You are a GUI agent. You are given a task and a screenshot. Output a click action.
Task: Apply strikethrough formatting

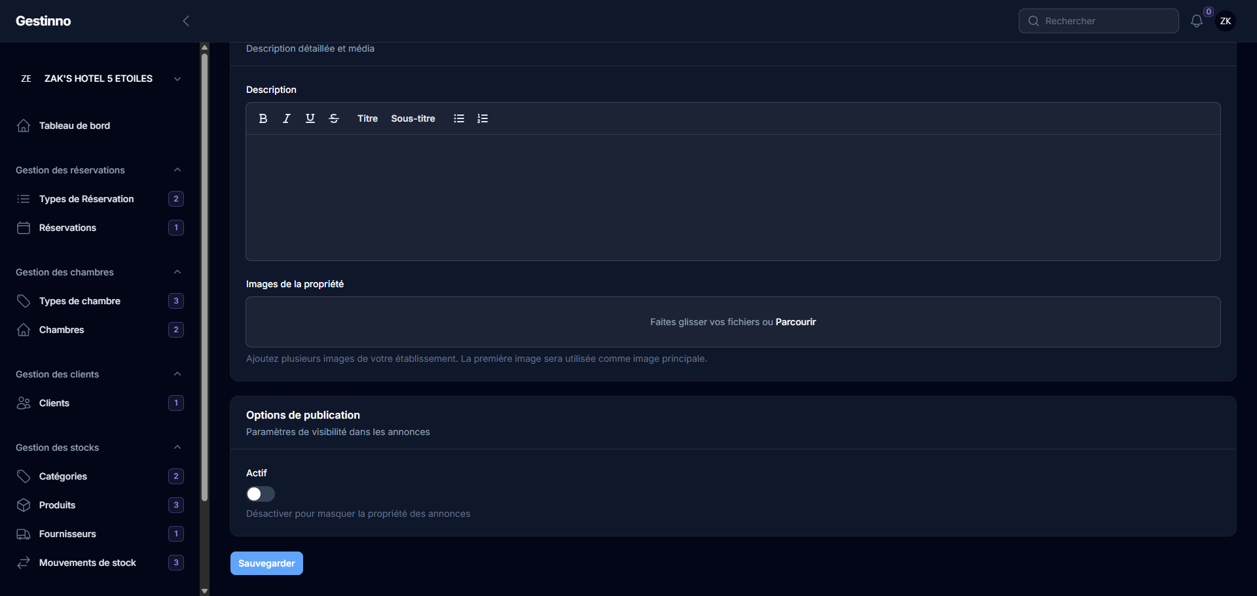pyautogui.click(x=334, y=118)
